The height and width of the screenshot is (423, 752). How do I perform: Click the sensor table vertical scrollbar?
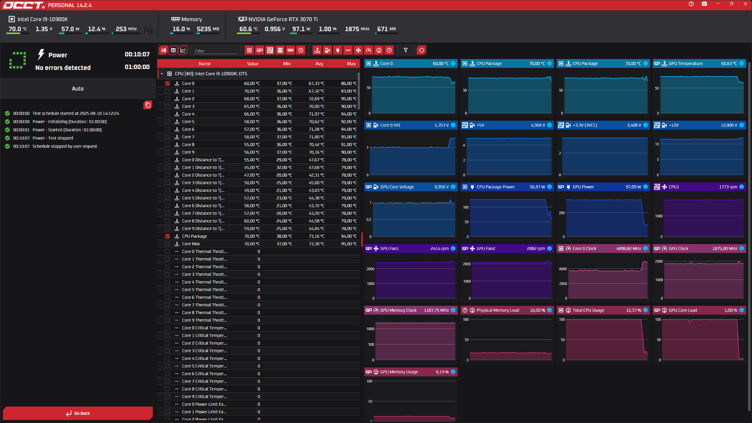click(359, 91)
